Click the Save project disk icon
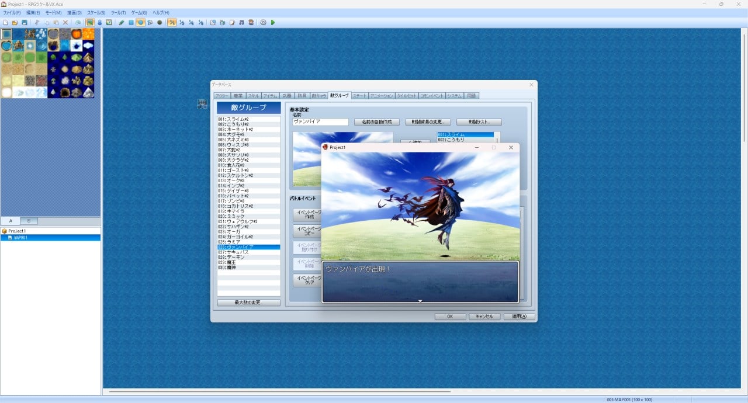This screenshot has width=748, height=403. 24,22
